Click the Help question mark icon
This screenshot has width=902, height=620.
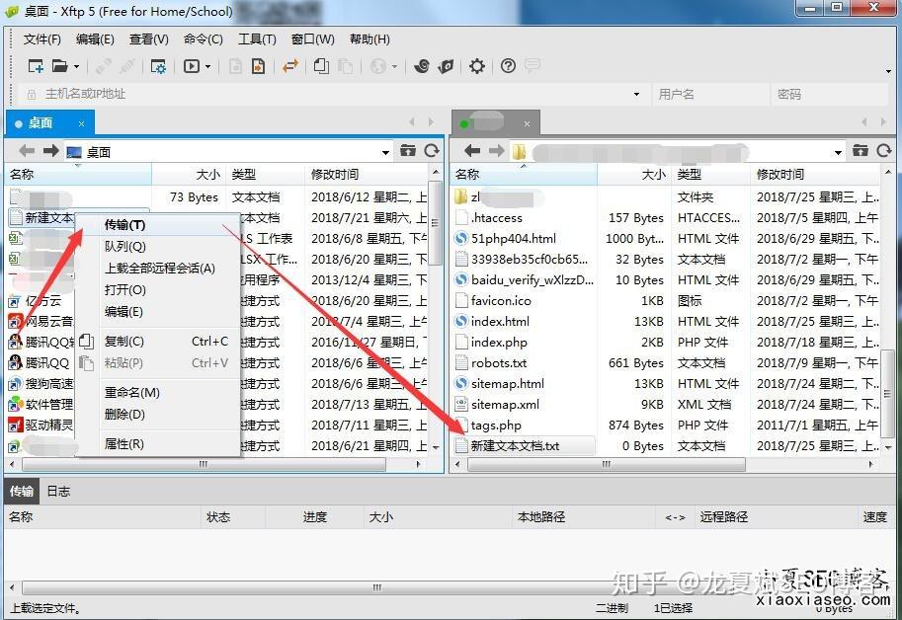(508, 66)
